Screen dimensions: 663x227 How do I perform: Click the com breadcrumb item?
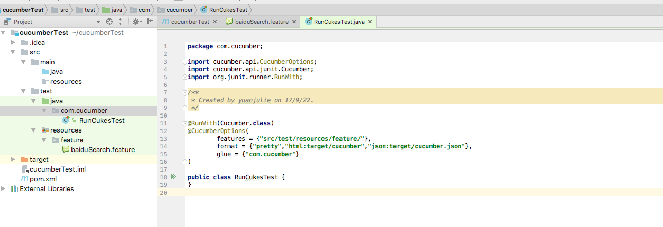[141, 9]
